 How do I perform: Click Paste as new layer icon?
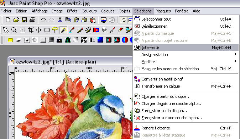pyautogui.click(x=84, y=20)
